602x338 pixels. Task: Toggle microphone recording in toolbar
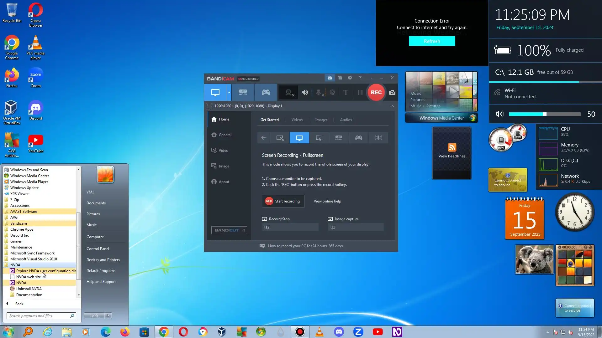pyautogui.click(x=319, y=92)
